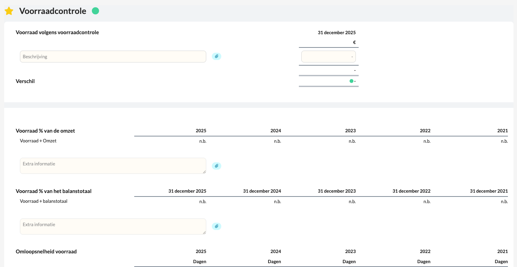Click the green indicator dot in the Verschil row
The height and width of the screenshot is (267, 517).
351,81
